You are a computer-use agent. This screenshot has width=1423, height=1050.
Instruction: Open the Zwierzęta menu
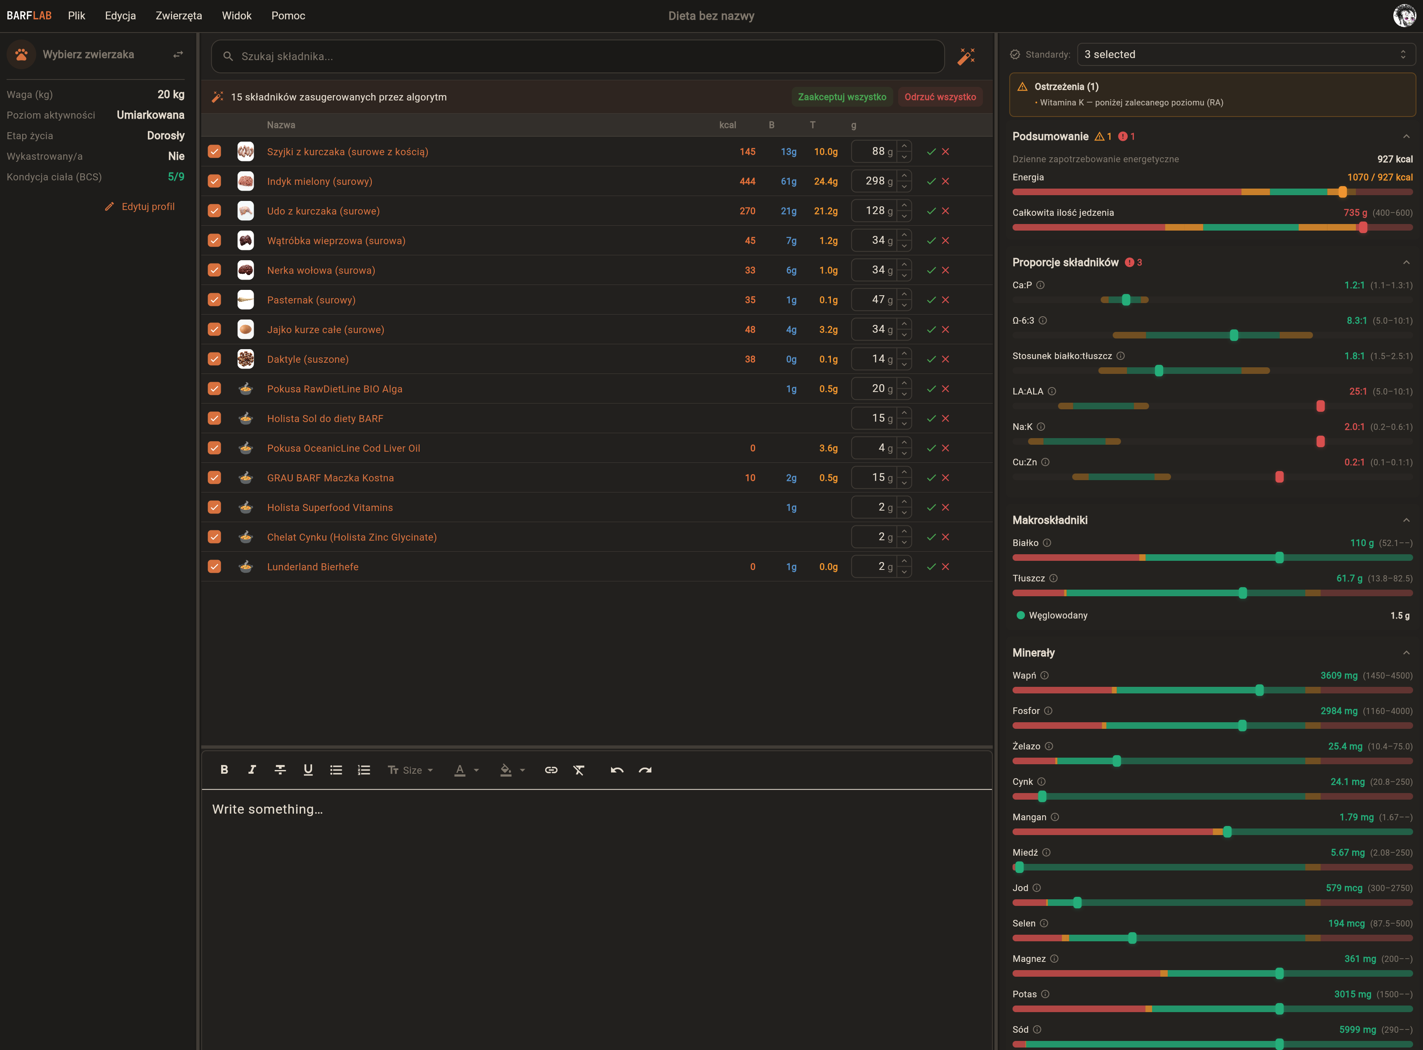[179, 15]
